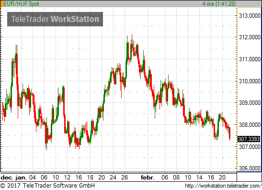Click the orange marker beside EUR/HUF Spot
The image size is (262, 190).
1,4
